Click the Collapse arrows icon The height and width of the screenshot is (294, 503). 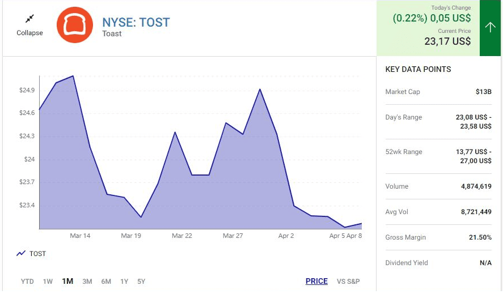coord(29,19)
